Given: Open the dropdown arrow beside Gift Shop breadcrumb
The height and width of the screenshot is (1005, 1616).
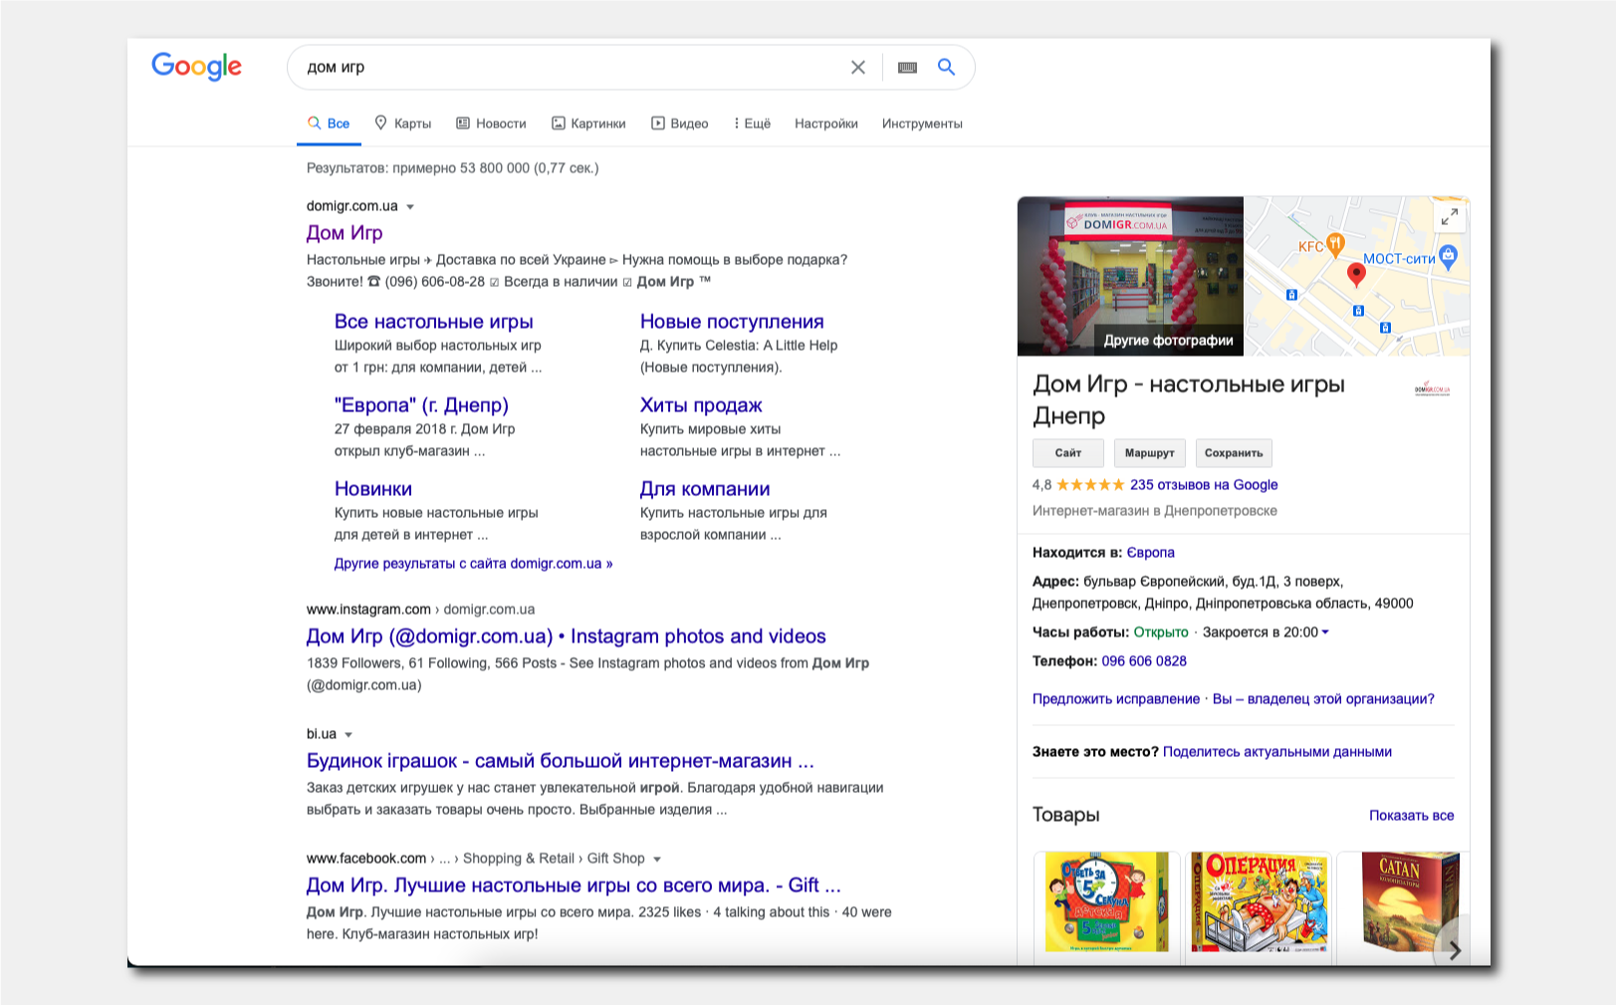Looking at the screenshot, I should 657,860.
